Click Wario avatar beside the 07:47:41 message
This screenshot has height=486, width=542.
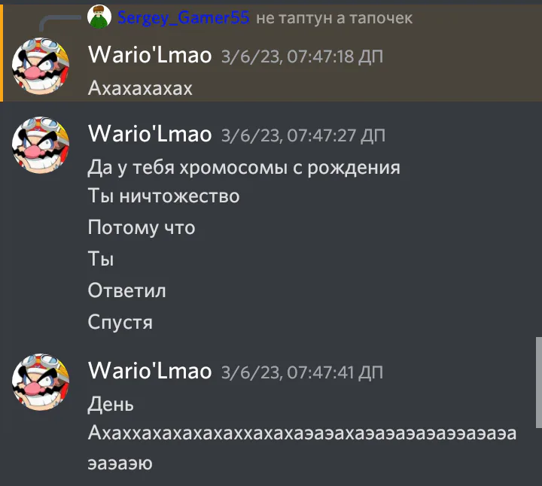click(x=41, y=382)
